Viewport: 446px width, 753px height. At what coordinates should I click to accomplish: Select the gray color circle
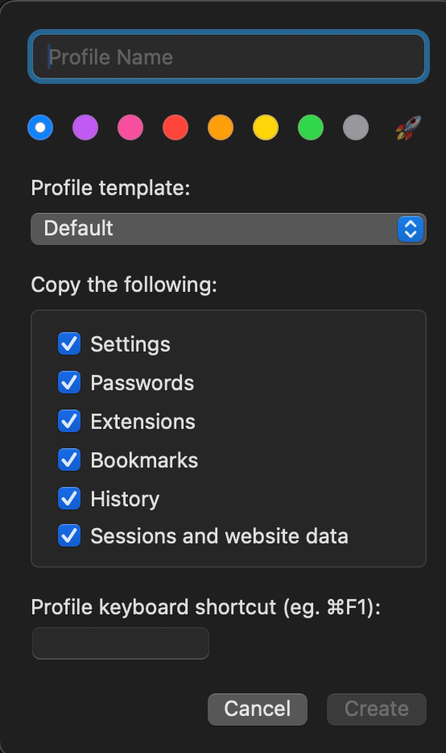[356, 127]
